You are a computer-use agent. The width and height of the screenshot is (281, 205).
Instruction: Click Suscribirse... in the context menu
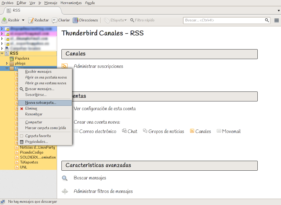(x=45, y=95)
